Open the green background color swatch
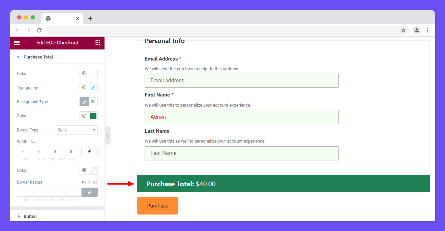The height and width of the screenshot is (231, 445). pos(93,116)
